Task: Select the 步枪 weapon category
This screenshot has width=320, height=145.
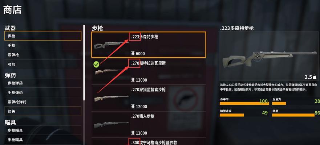Action: 43,36
